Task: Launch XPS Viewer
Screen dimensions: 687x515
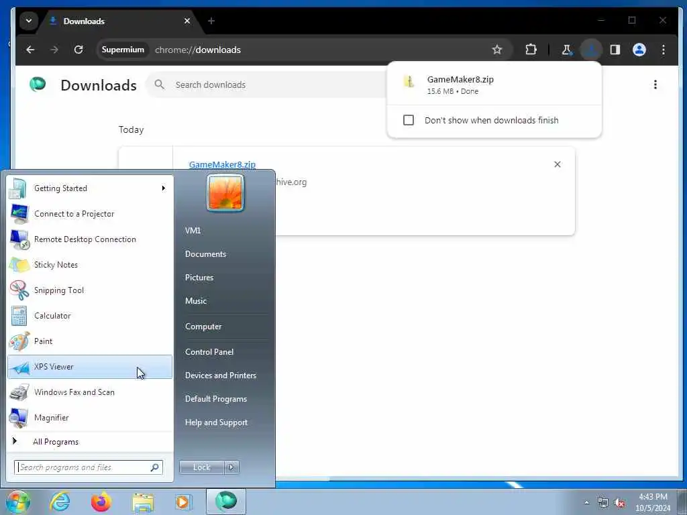Action: 90,367
